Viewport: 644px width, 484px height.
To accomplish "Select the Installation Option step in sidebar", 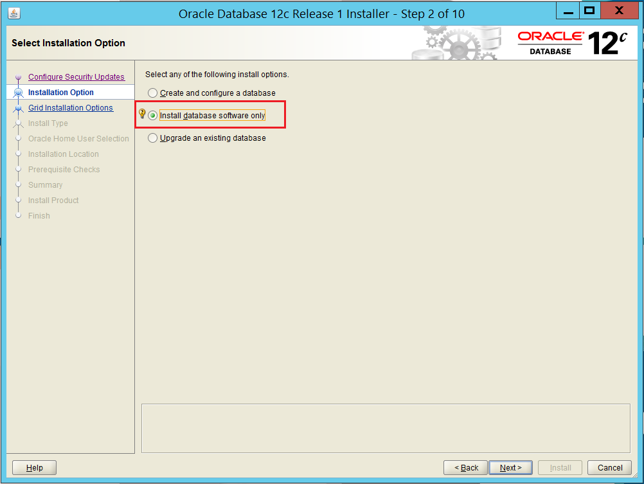I will pyautogui.click(x=61, y=93).
